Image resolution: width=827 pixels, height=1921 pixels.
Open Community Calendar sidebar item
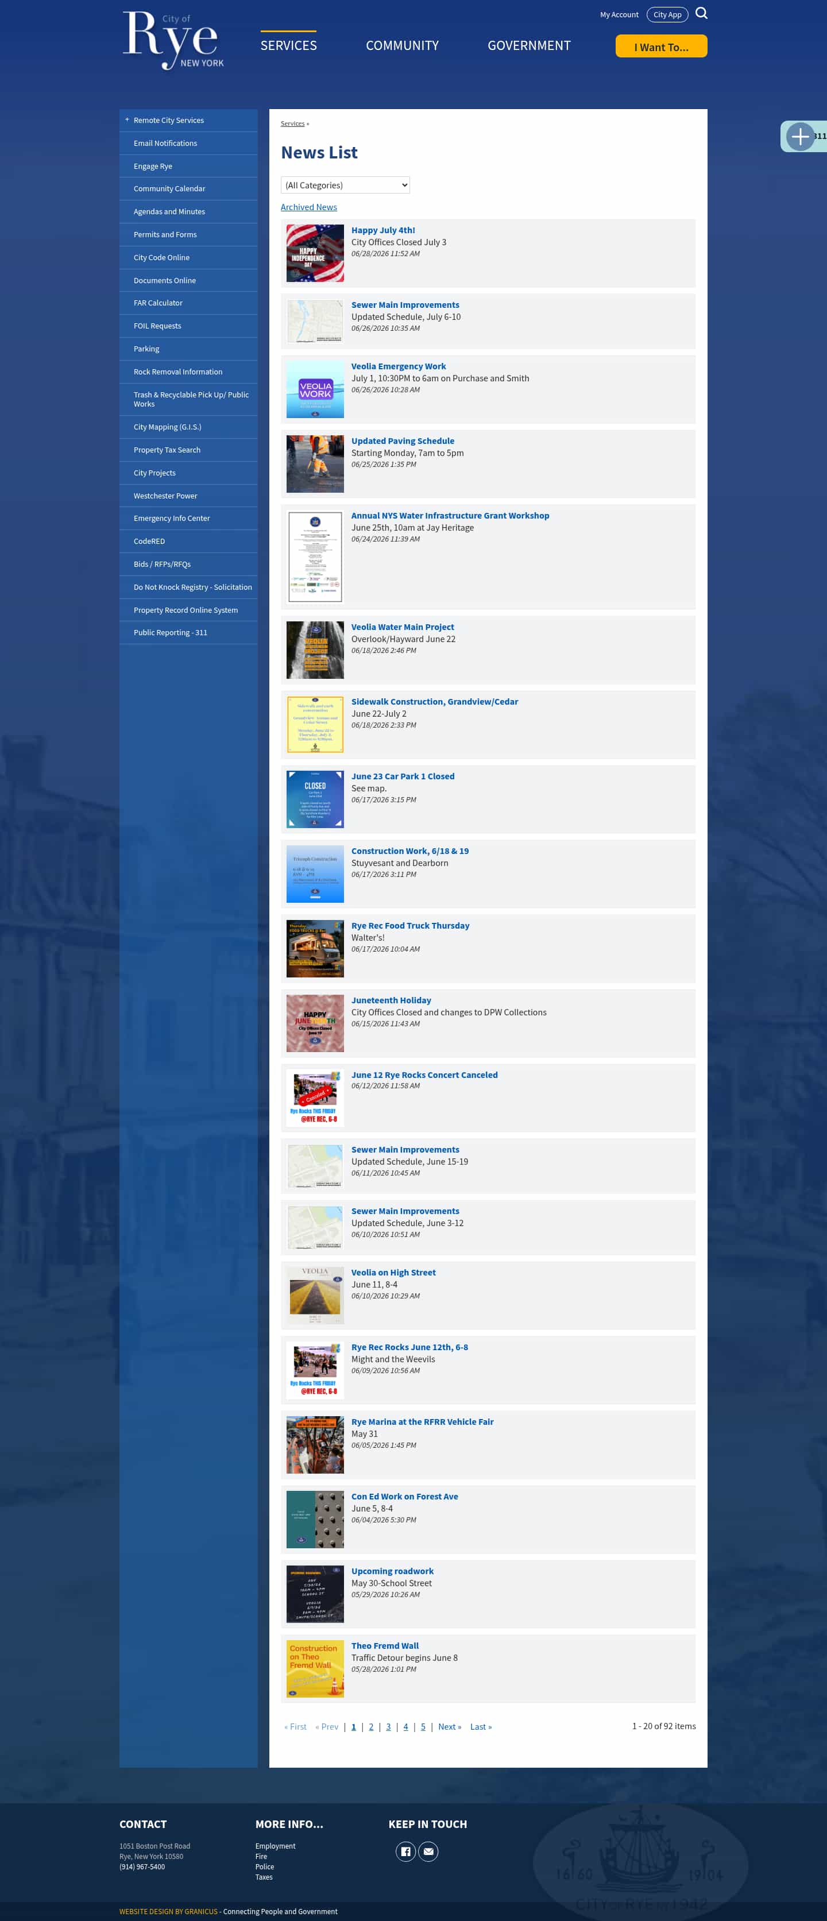point(188,189)
